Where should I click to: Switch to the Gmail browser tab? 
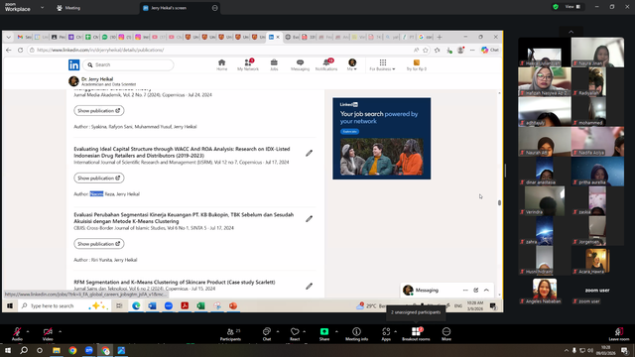pyautogui.click(x=24, y=37)
